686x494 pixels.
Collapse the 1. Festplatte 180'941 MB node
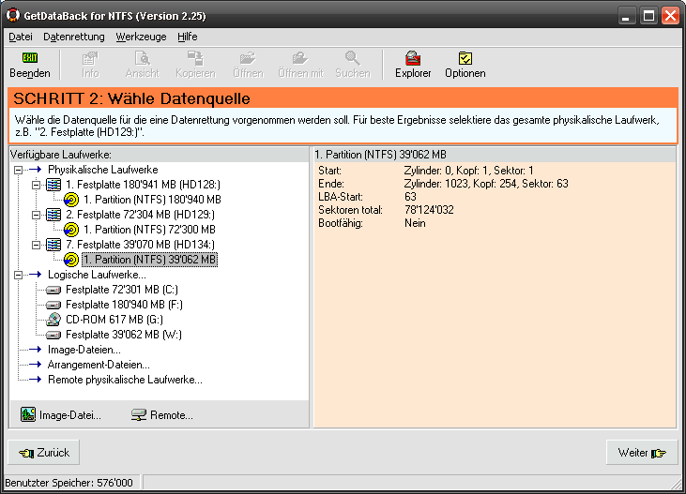[37, 185]
